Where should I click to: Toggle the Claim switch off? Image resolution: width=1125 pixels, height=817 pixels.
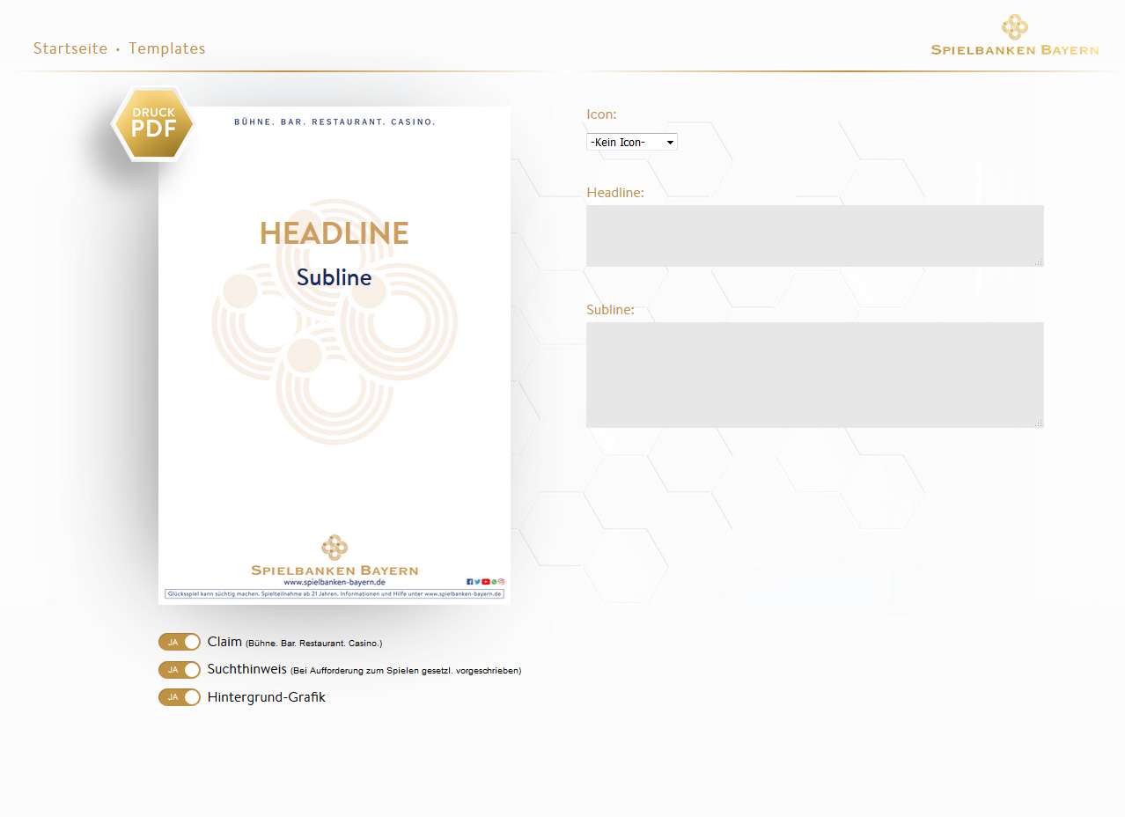click(180, 642)
